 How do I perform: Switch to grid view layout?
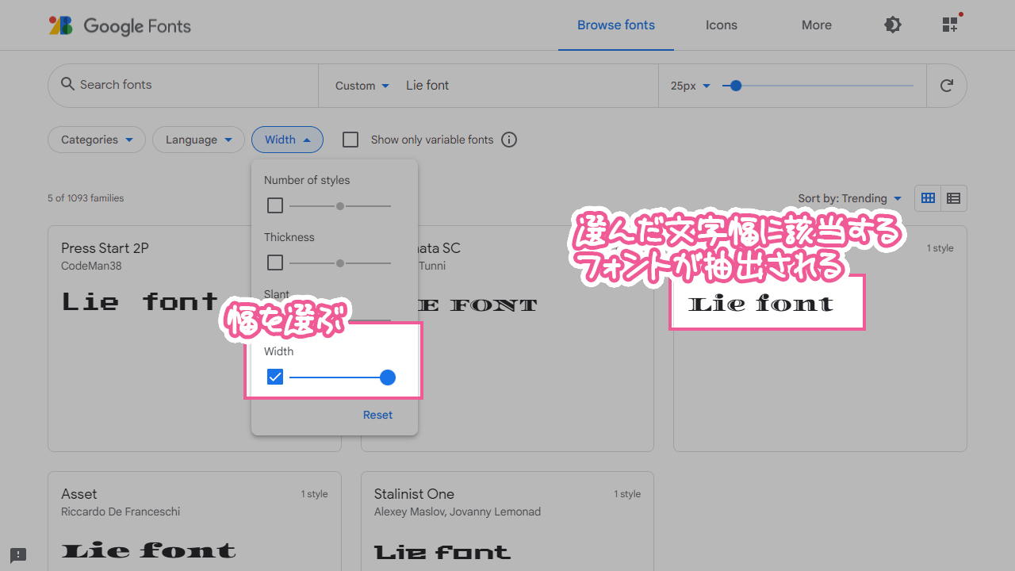[x=928, y=198]
